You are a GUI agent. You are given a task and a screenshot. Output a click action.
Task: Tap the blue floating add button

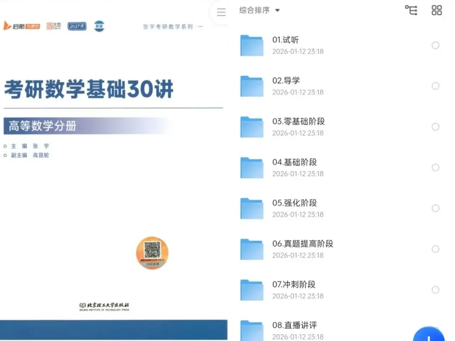point(428,334)
